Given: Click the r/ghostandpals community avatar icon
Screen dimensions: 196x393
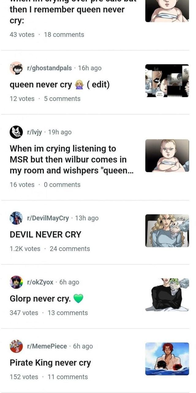Looking at the screenshot, I should [x=16, y=68].
